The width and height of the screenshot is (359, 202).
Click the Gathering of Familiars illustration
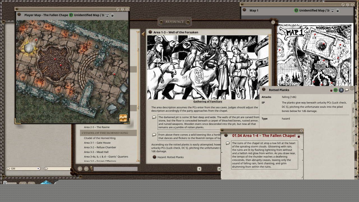[208, 67]
